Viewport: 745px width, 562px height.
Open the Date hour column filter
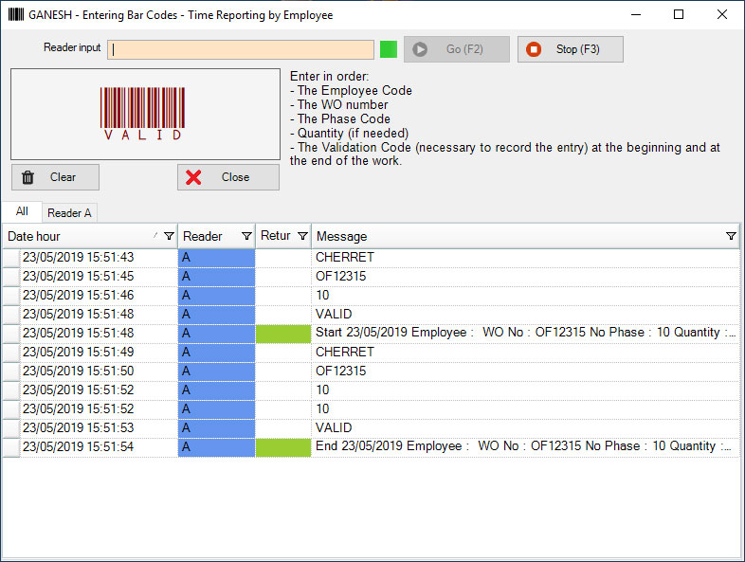(169, 236)
